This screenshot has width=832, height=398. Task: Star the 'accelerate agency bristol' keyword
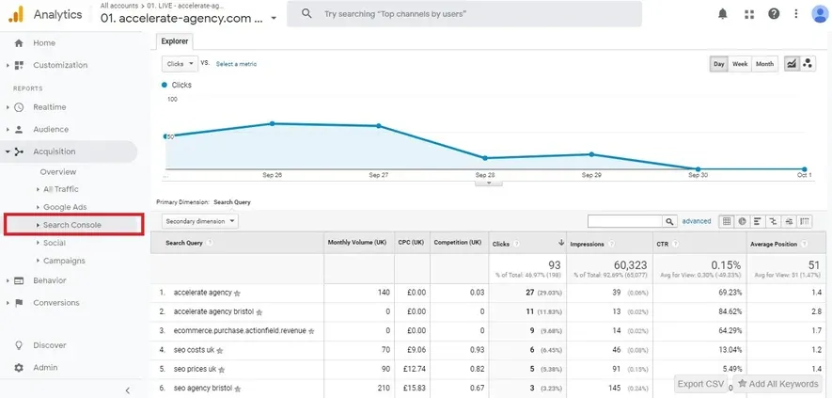259,312
